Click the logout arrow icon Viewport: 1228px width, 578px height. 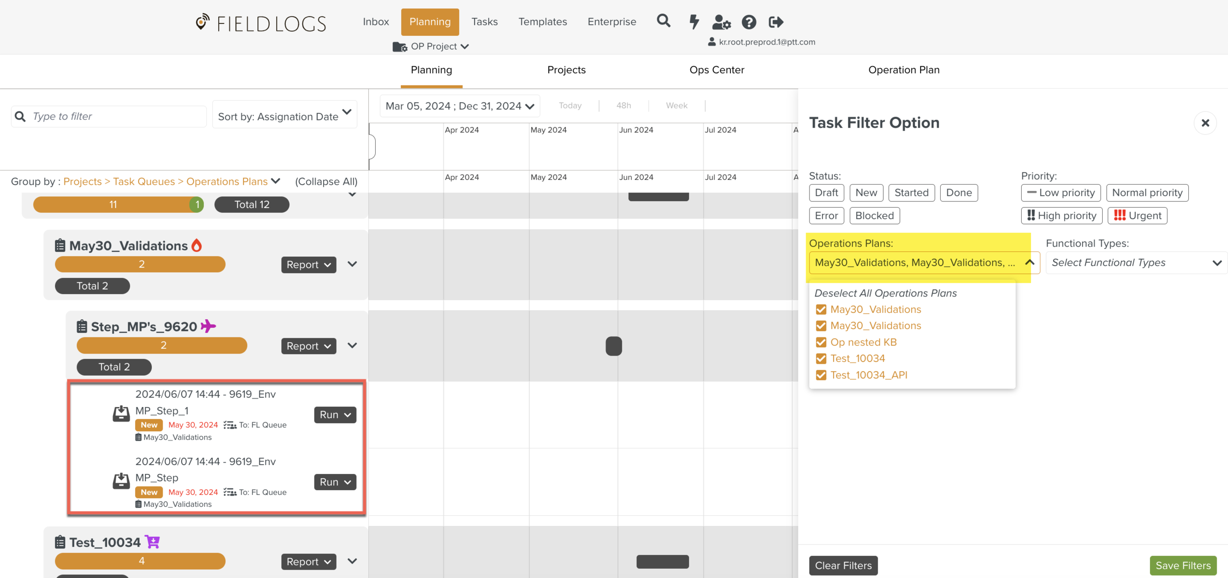[776, 22]
